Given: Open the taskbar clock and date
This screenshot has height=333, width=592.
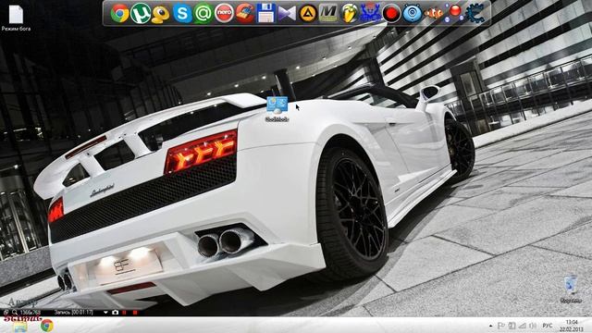Looking at the screenshot, I should 572,326.
